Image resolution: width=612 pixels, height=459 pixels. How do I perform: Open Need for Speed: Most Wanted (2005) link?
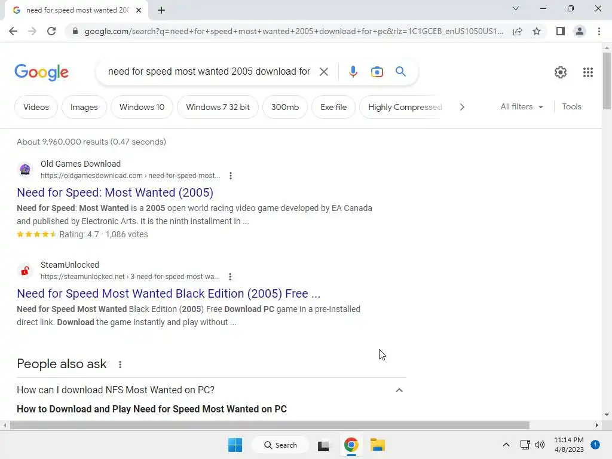[x=115, y=192]
